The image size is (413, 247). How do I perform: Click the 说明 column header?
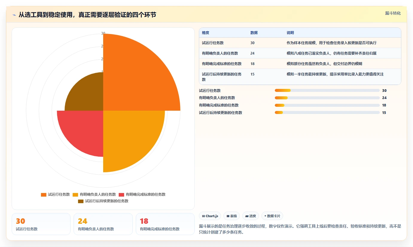click(x=290, y=33)
